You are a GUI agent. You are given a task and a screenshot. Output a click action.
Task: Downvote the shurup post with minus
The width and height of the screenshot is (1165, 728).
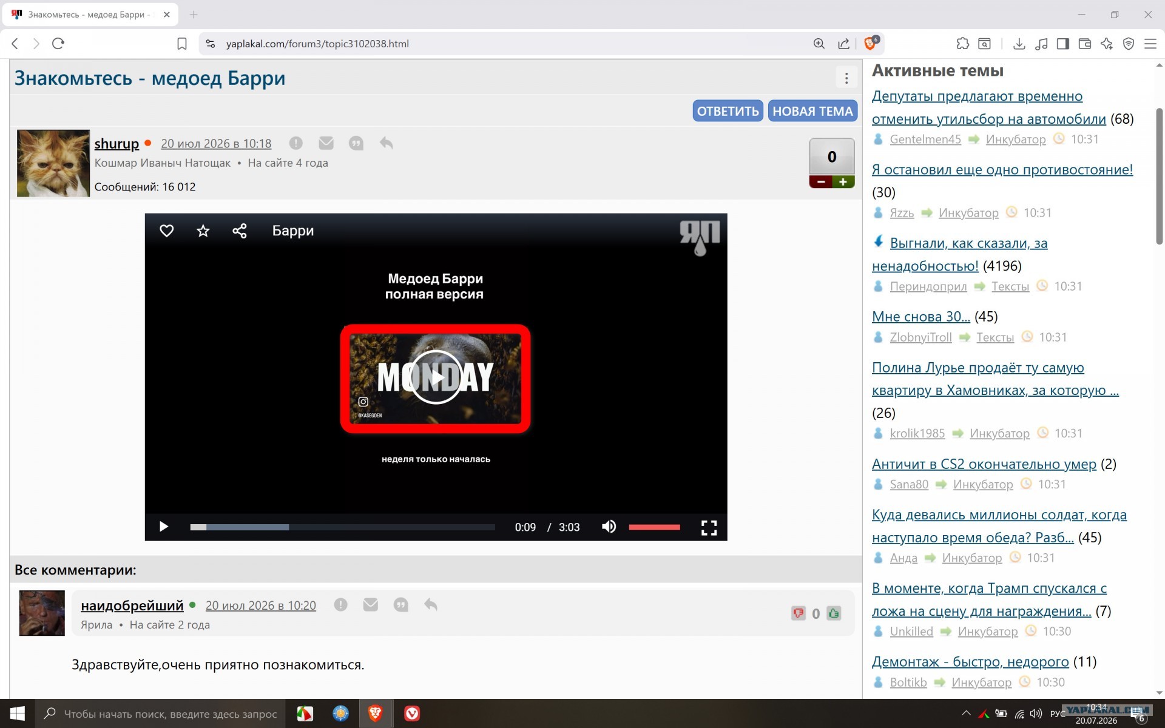click(821, 182)
